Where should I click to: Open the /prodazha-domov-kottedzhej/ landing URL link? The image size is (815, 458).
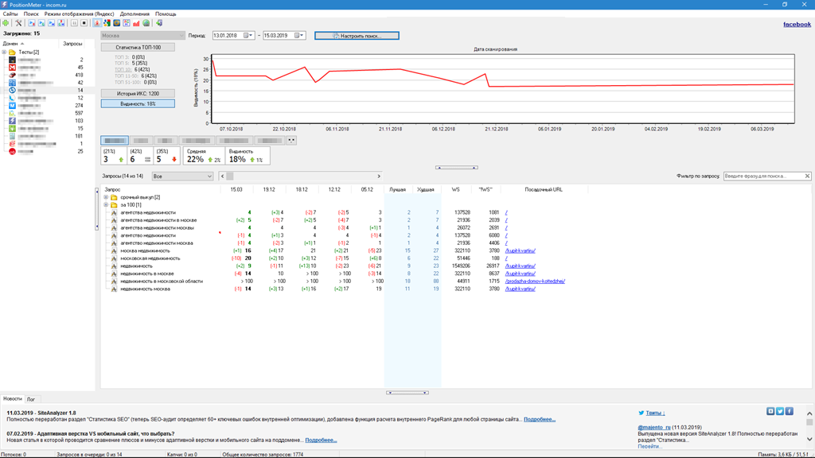tap(535, 281)
